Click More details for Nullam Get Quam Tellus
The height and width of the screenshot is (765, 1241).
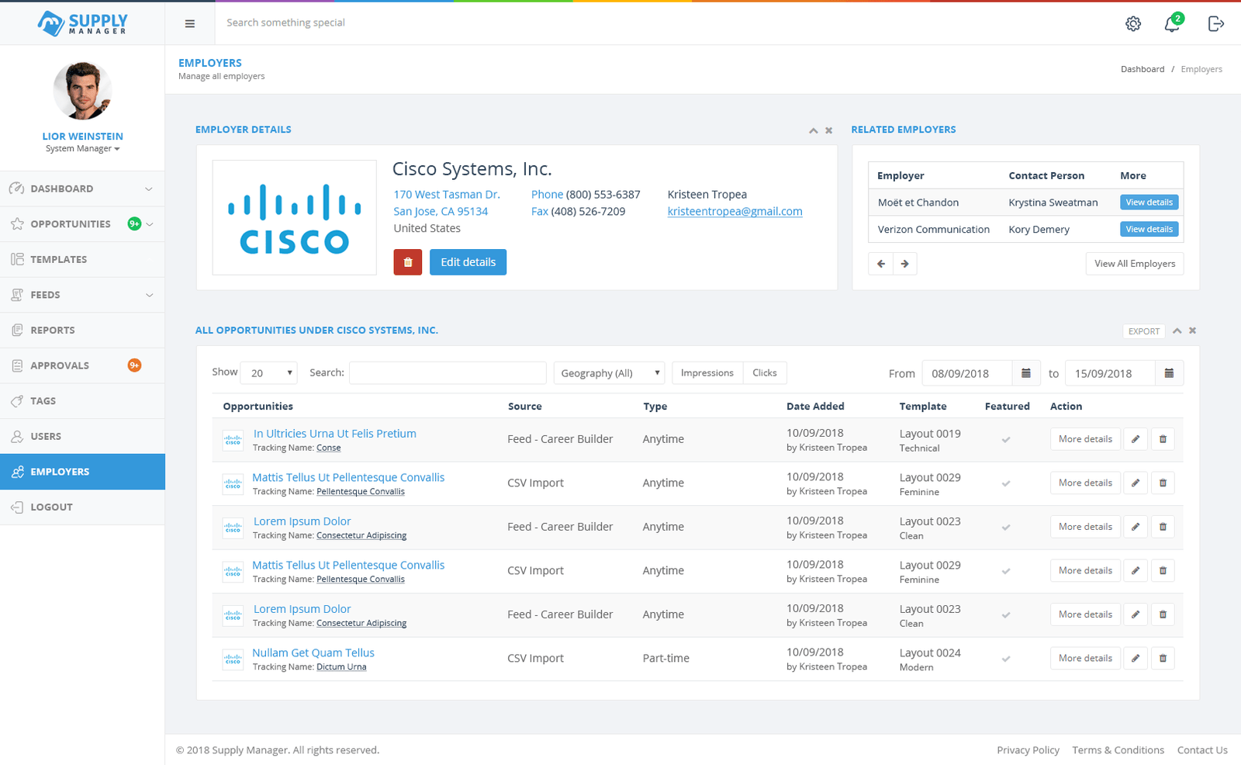pyautogui.click(x=1085, y=658)
